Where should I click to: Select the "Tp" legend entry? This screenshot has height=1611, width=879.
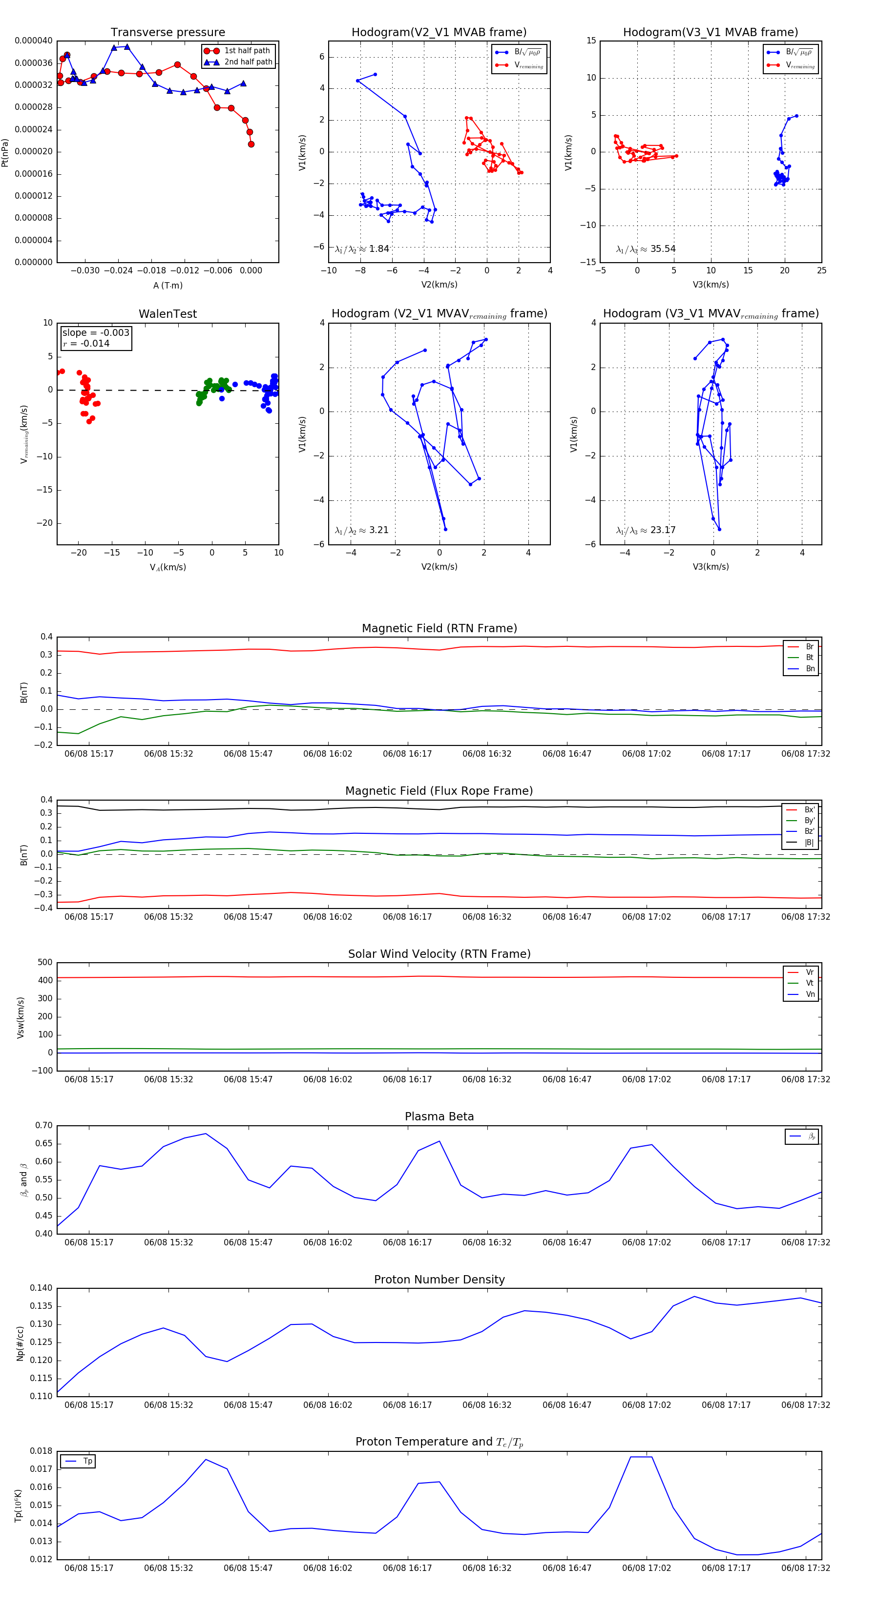[x=78, y=1461]
